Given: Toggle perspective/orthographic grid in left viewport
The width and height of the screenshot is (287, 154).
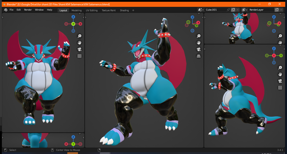Looking at the screenshot, I should (x=79, y=56).
